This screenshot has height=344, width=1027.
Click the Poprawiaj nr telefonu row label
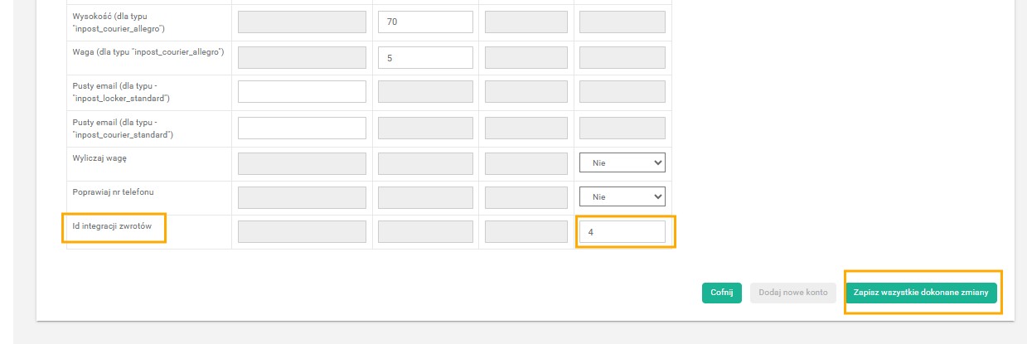click(x=113, y=191)
